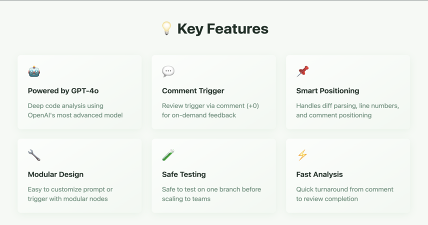428x225 pixels.
Task: Select the Powered by GPT-4o title
Action: tap(63, 90)
